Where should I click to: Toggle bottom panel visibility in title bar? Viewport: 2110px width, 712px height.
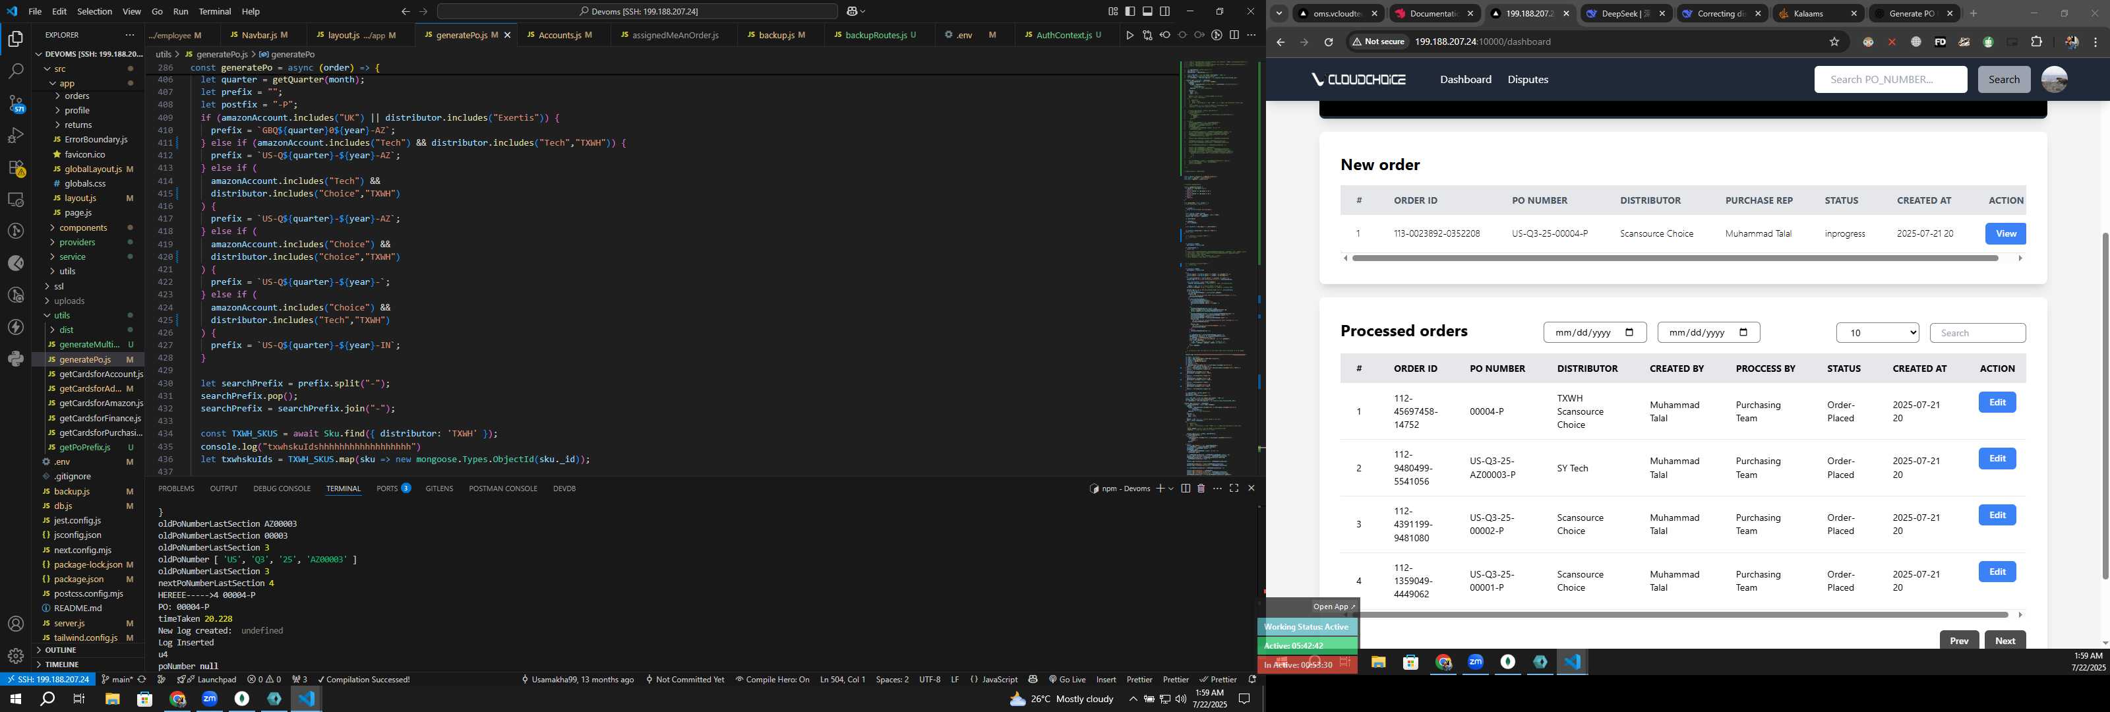click(x=1147, y=11)
